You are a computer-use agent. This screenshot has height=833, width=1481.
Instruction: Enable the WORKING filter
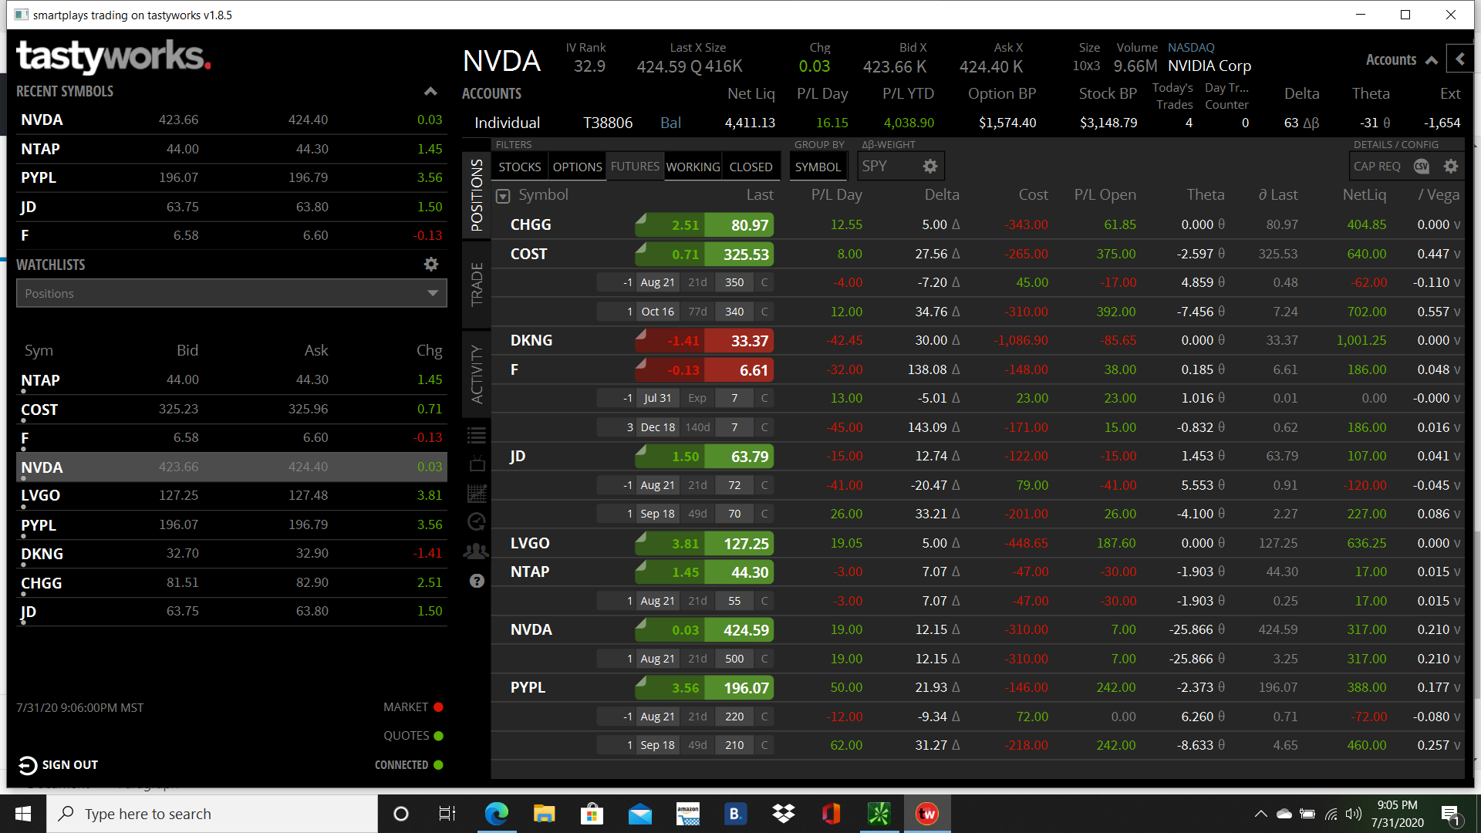point(692,166)
